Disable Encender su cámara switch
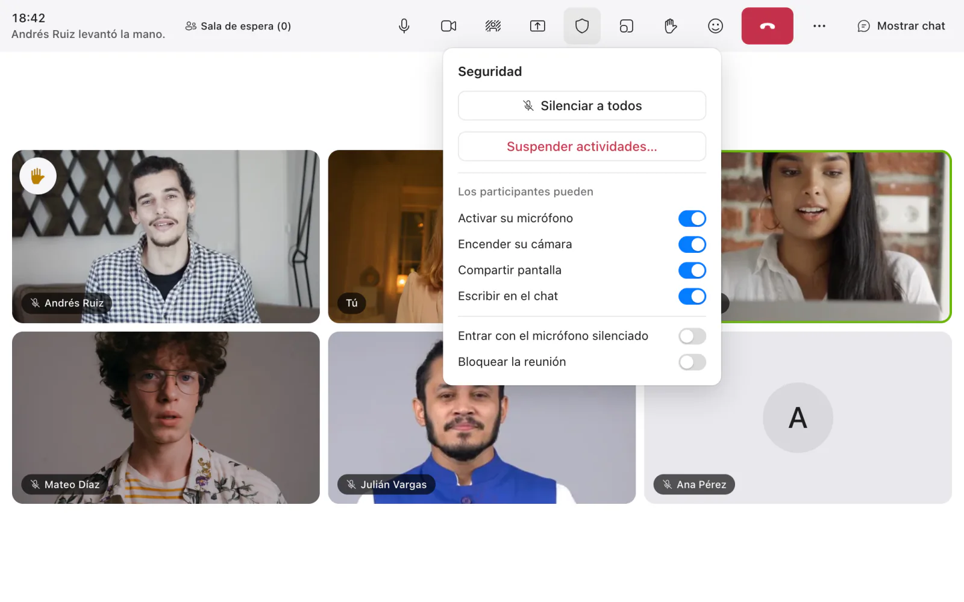Image resolution: width=964 pixels, height=602 pixels. pyautogui.click(x=692, y=244)
